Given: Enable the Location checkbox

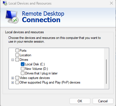Looking at the screenshot, I should pos(17,55).
